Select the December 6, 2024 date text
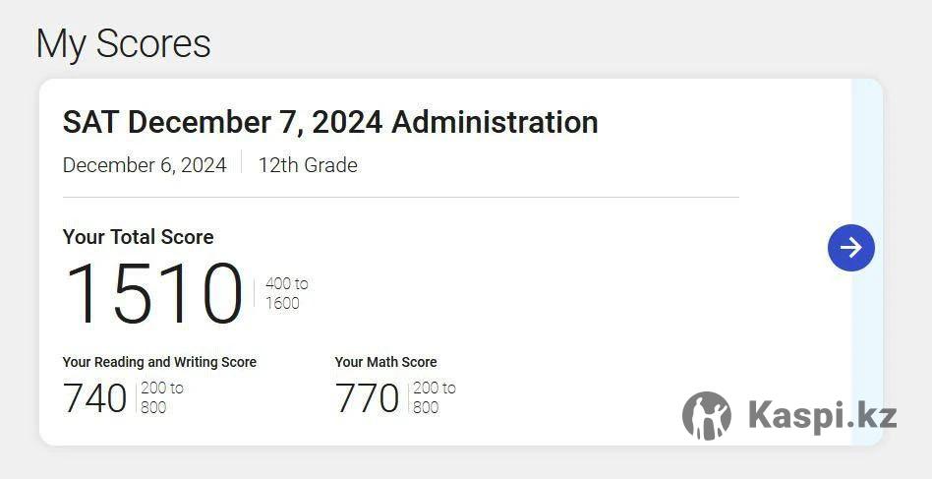932x479 pixels. [145, 165]
